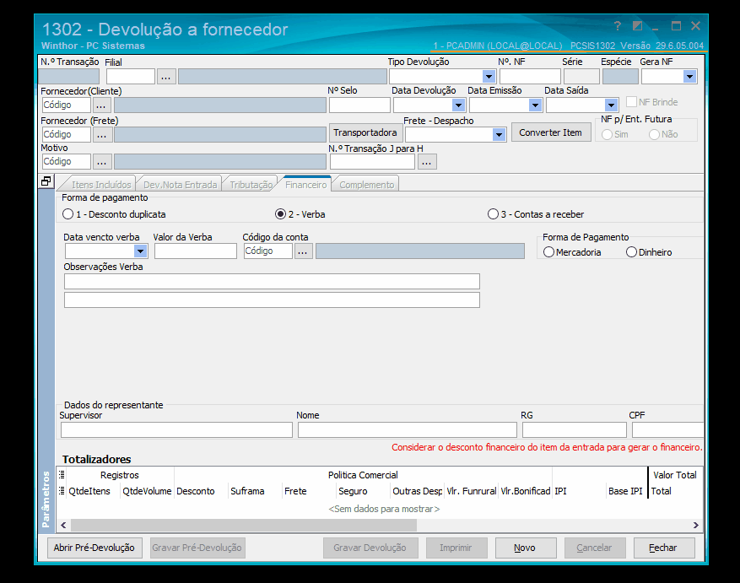The height and width of the screenshot is (583, 740).
Task: Tick the NF Brinde checkbox
Action: pyautogui.click(x=631, y=102)
